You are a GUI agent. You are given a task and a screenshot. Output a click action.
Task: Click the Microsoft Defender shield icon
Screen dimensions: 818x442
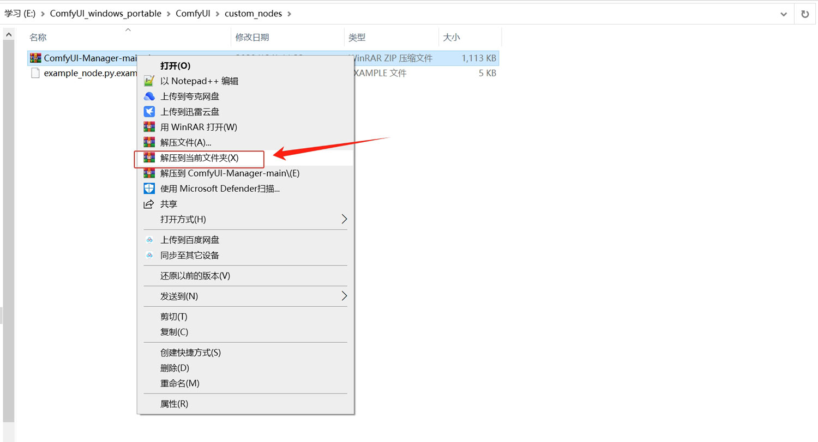(x=149, y=189)
